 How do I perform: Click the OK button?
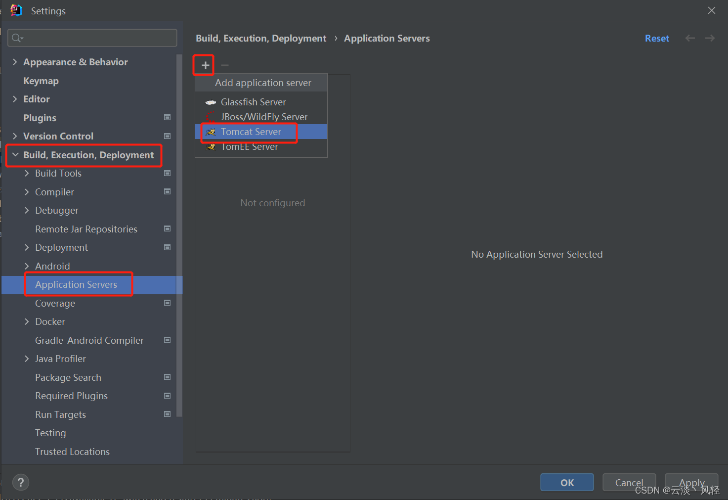[x=567, y=482]
